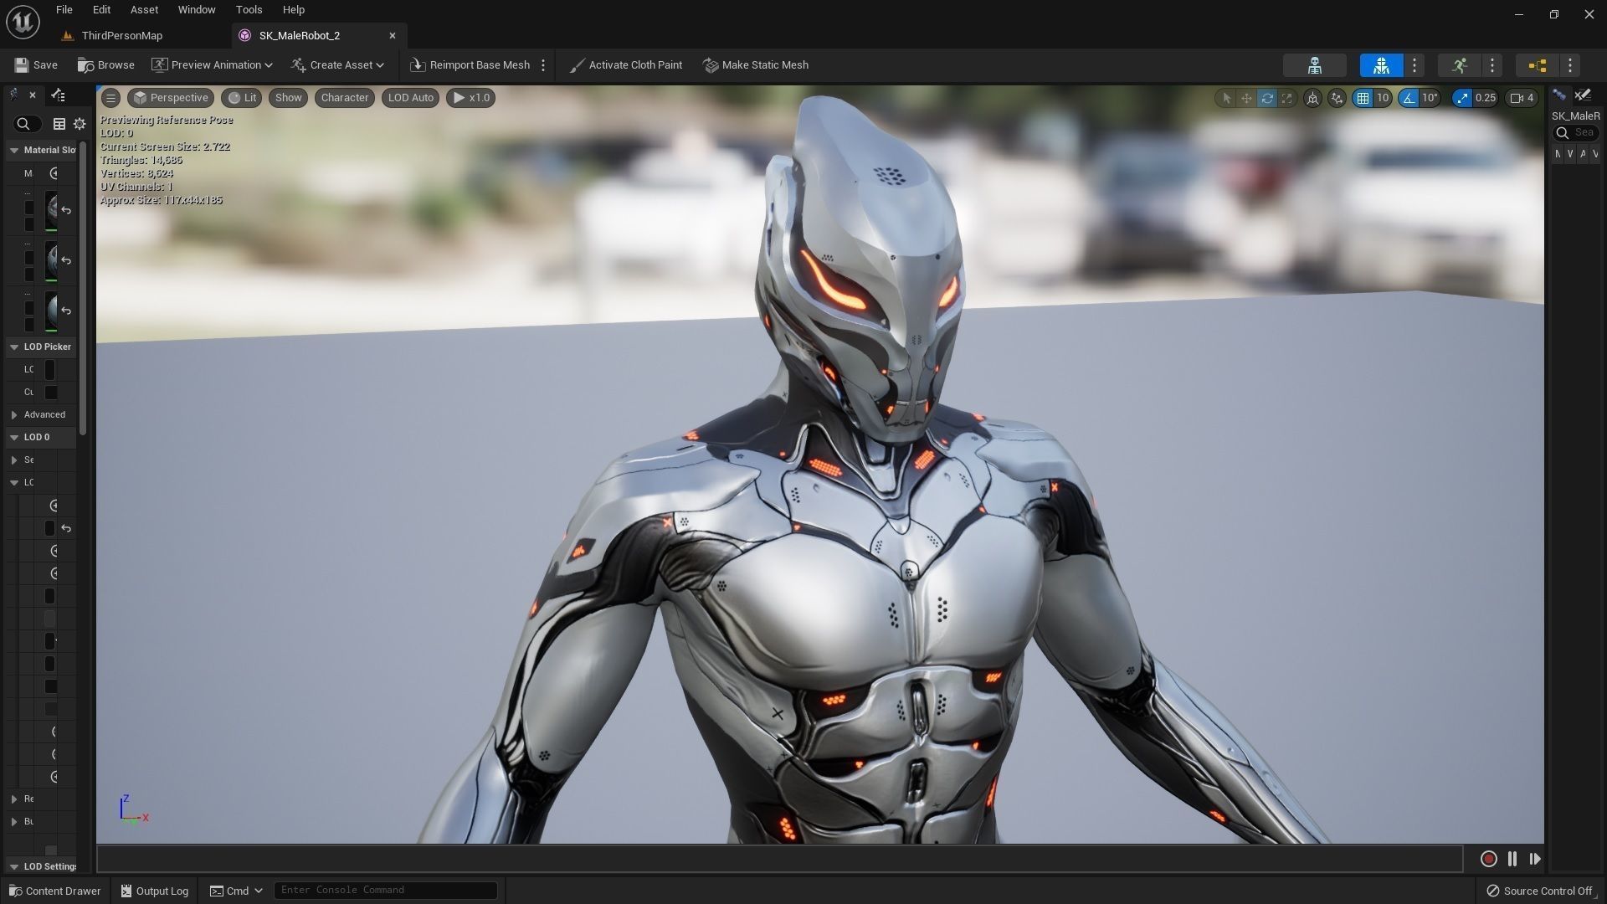Toggle grid snapping on or off

click(x=1363, y=98)
